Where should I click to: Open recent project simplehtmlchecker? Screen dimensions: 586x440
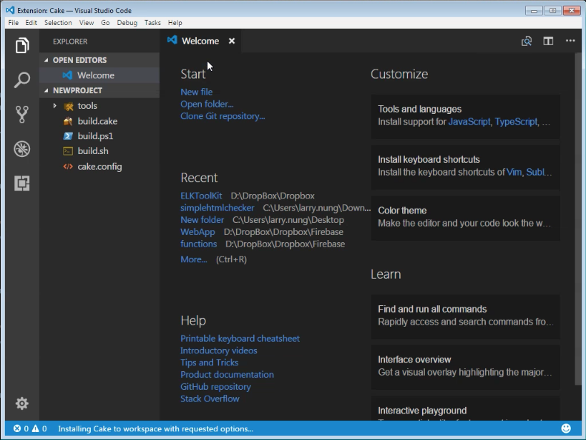[217, 208]
